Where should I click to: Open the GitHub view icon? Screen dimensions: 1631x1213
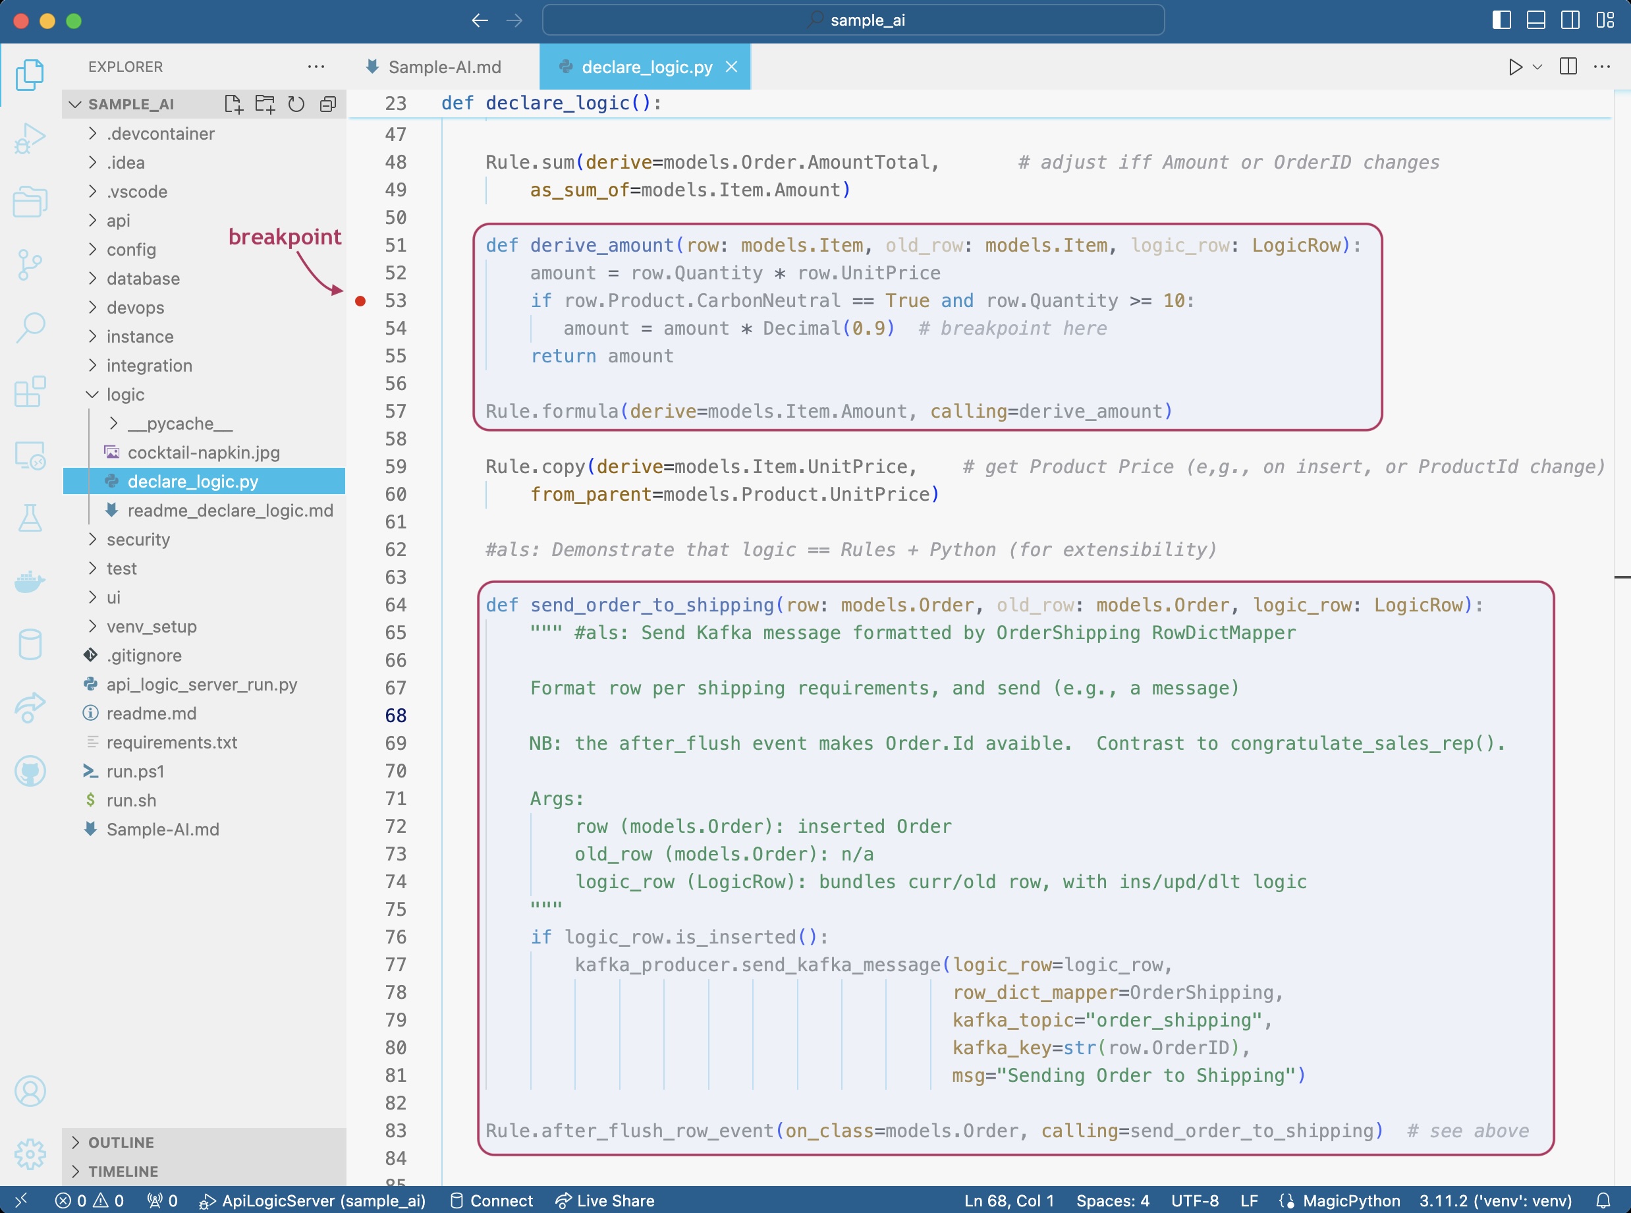[30, 771]
